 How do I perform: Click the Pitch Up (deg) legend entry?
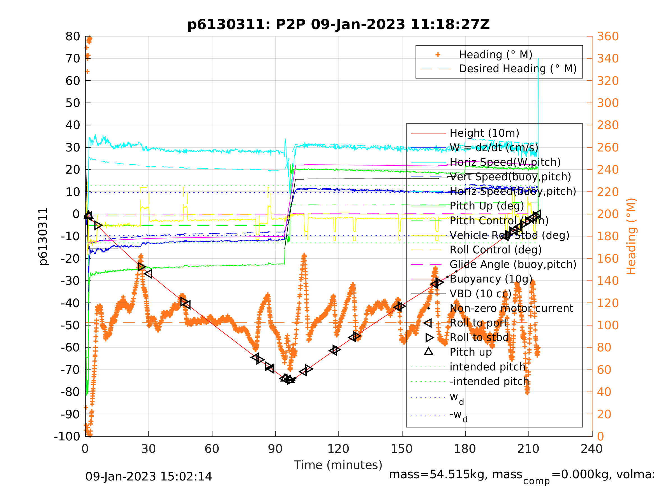pyautogui.click(x=487, y=206)
